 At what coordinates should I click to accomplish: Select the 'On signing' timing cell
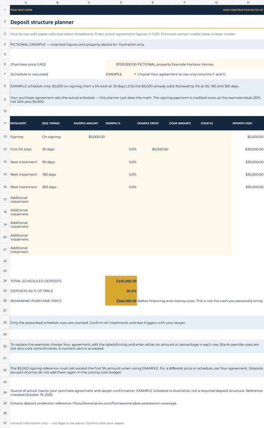[x=57, y=137]
